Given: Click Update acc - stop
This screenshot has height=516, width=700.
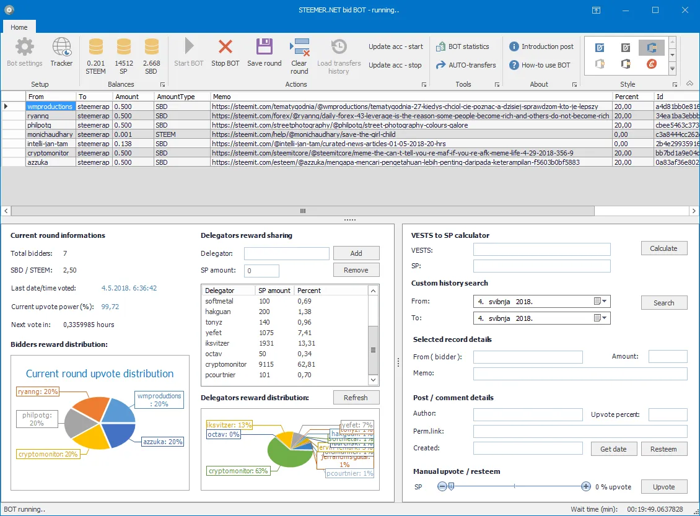Looking at the screenshot, I should pos(395,65).
